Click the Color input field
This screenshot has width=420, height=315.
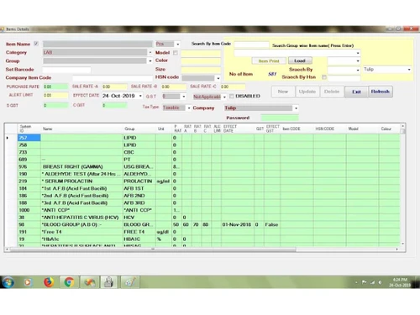click(201, 60)
